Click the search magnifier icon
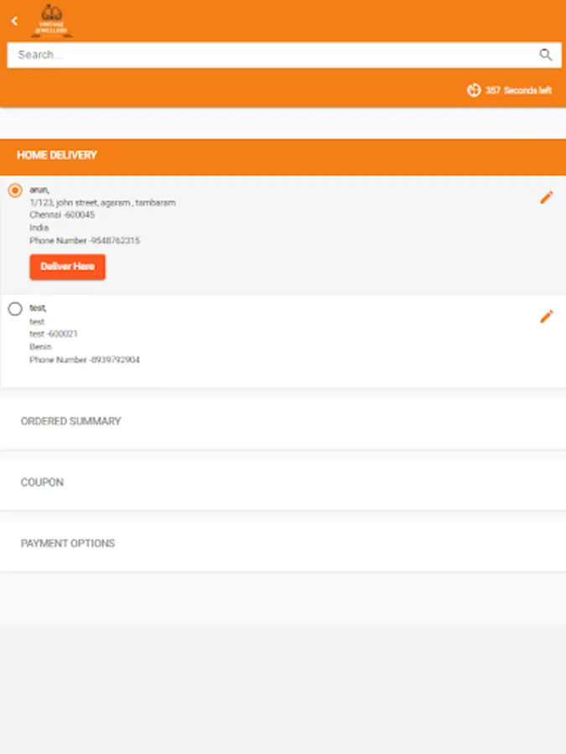566x754 pixels. (545, 54)
